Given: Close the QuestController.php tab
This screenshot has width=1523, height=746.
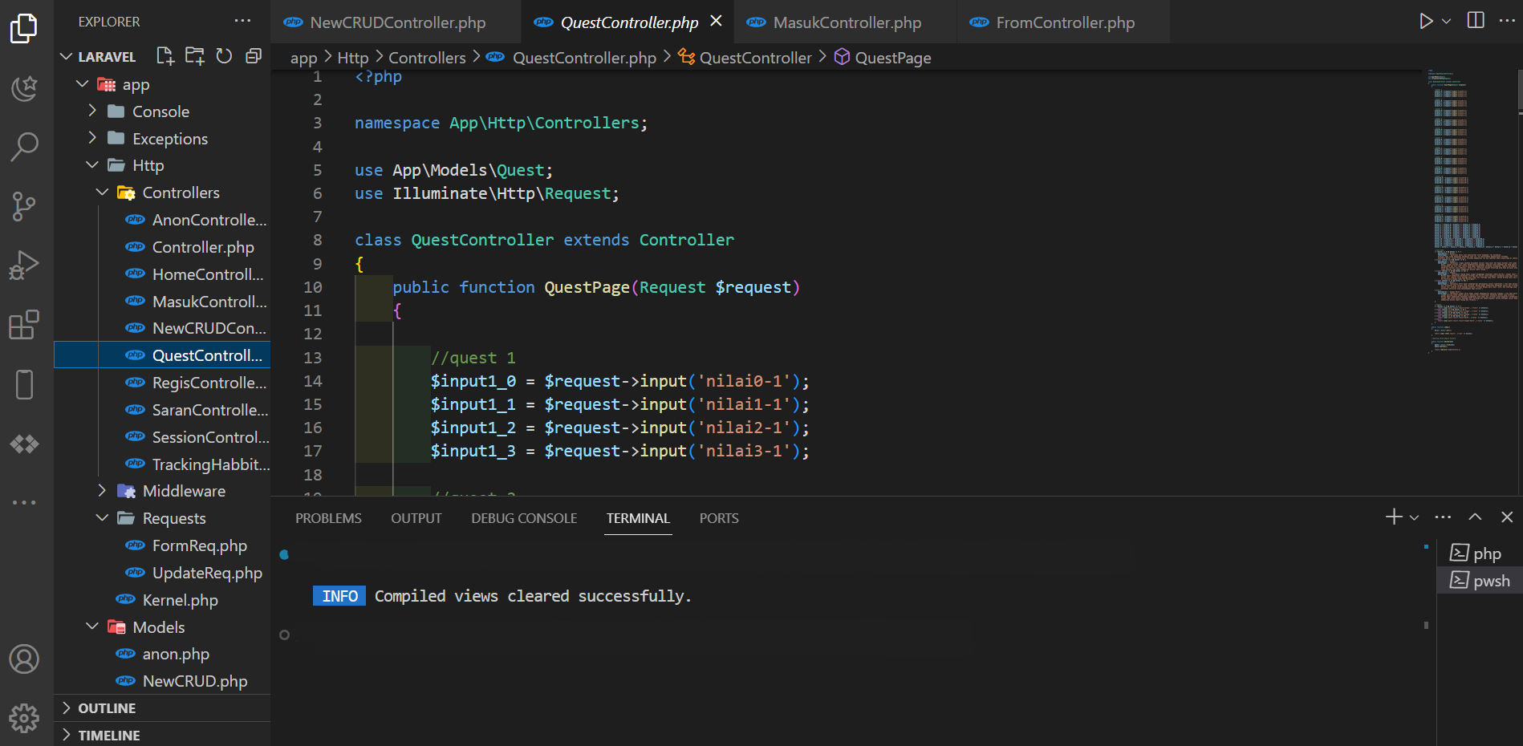Looking at the screenshot, I should (716, 21).
